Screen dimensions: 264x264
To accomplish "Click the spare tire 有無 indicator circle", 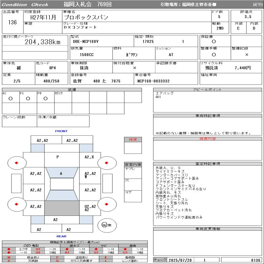I will 107,225.
